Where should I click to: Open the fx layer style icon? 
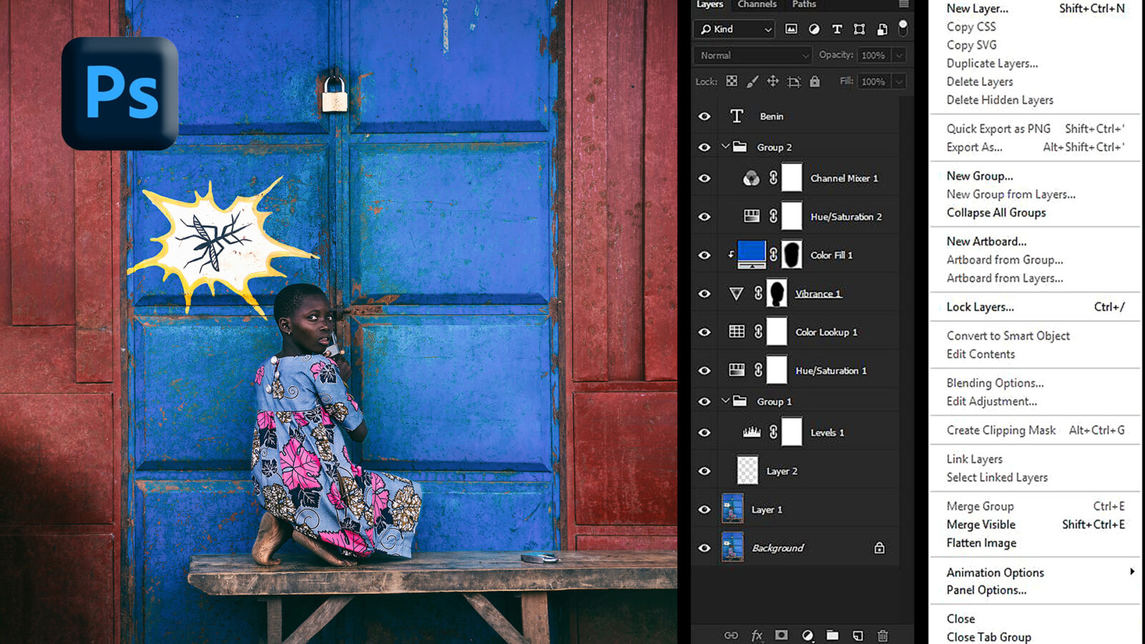[x=756, y=635]
